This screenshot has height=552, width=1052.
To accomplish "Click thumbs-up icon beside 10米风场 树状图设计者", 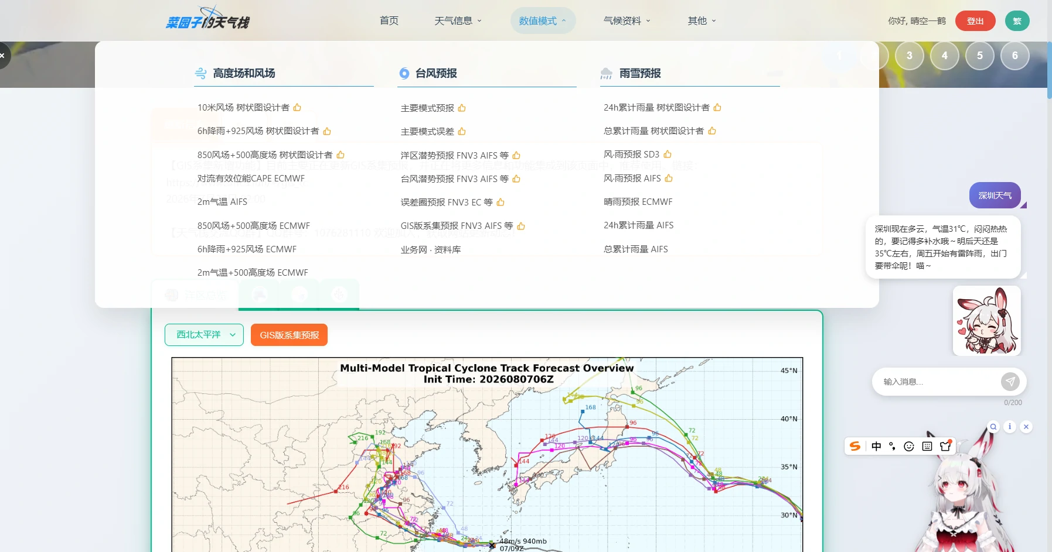I will tap(297, 107).
